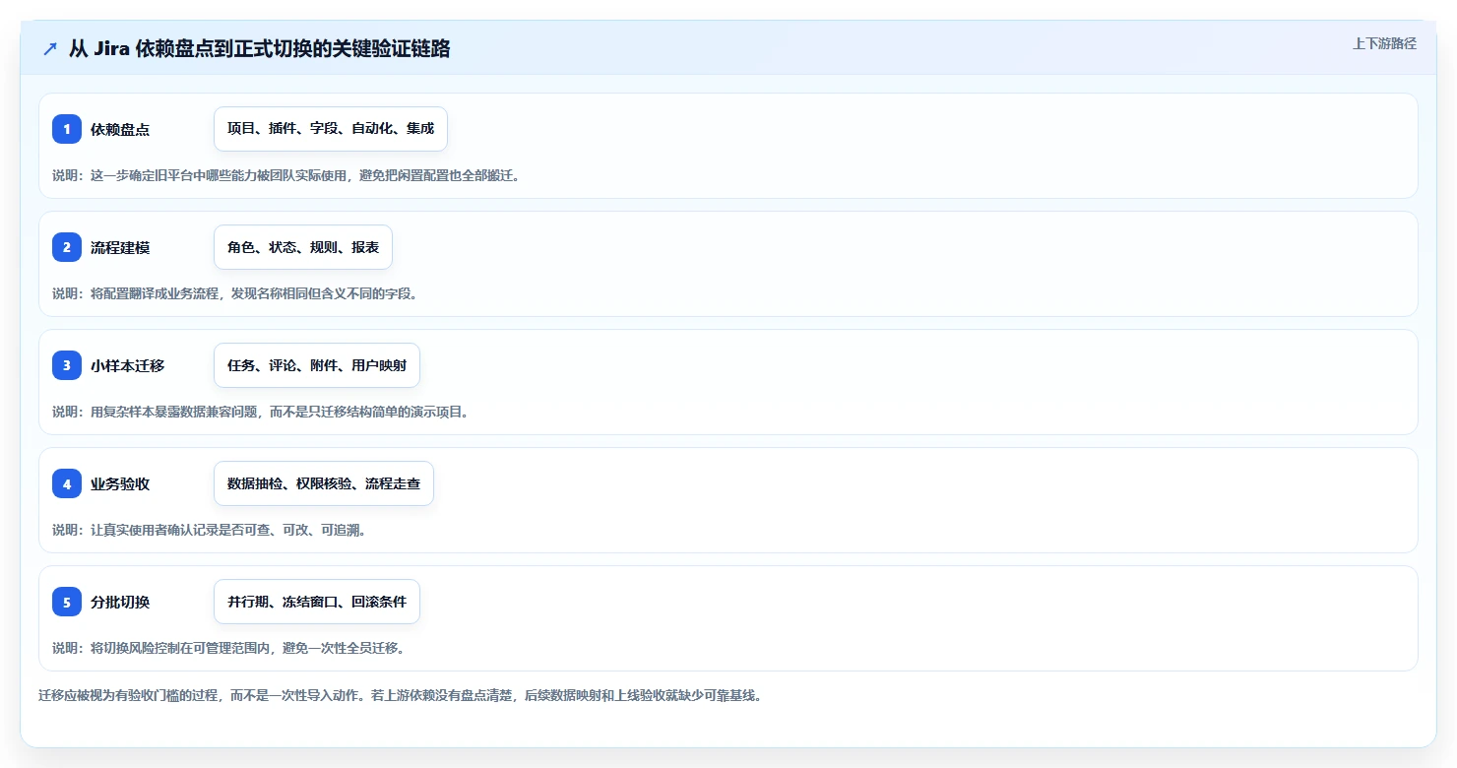Select the 上下游路径 label in header

tap(1384, 43)
